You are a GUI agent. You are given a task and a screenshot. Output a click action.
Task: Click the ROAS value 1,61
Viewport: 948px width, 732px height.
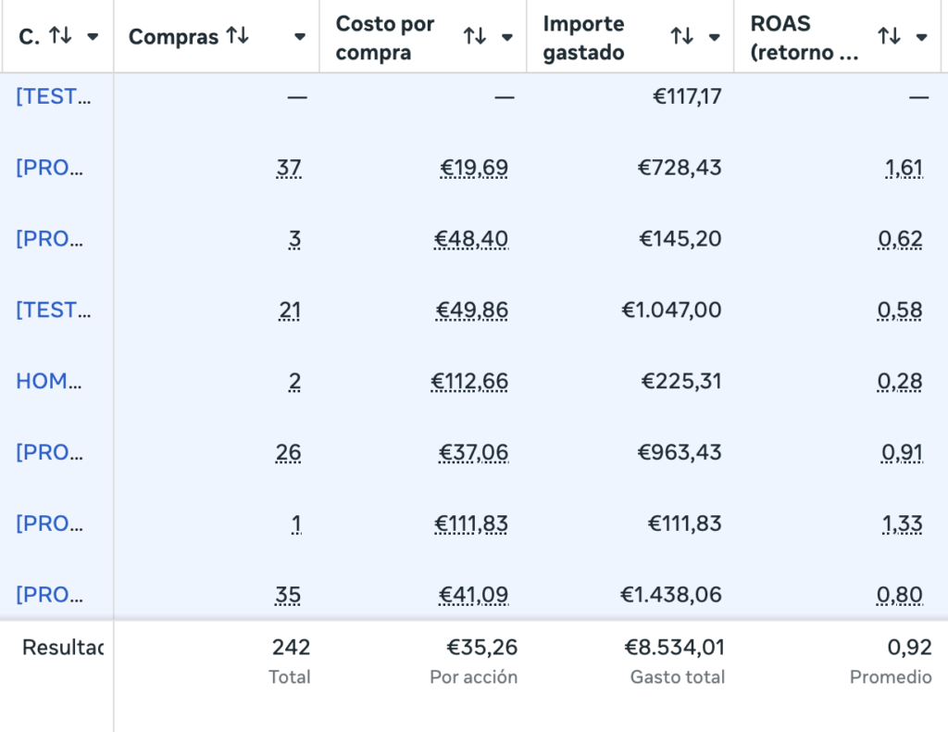(904, 168)
